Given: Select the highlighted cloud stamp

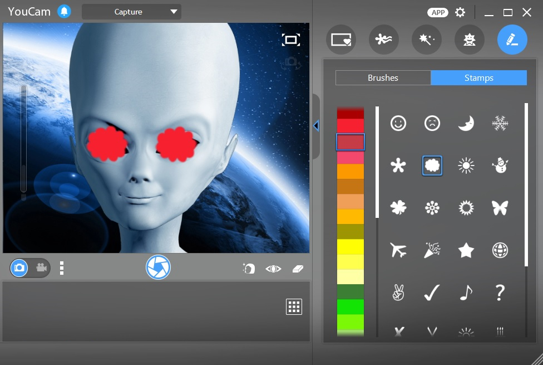Looking at the screenshot, I should coord(432,166).
